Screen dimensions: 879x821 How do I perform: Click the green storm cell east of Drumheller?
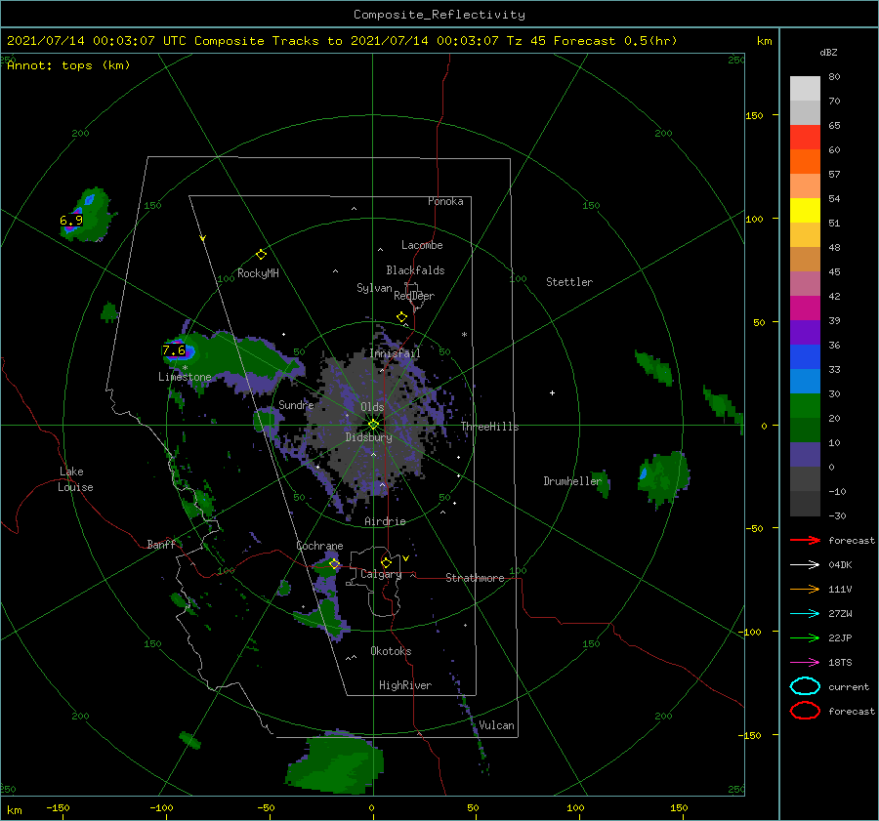click(x=664, y=477)
